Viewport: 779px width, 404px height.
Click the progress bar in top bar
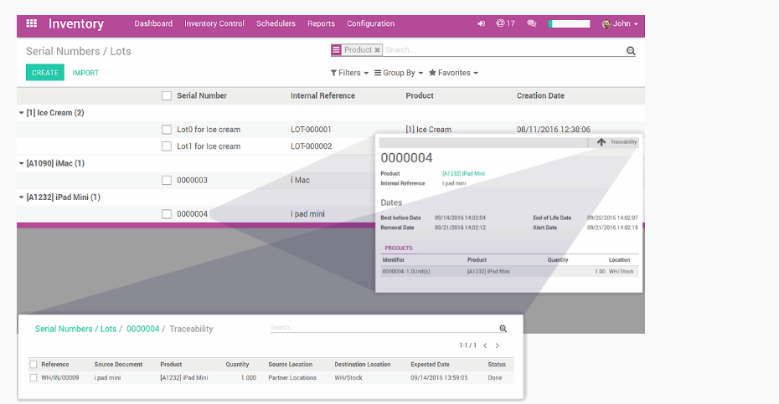point(570,23)
